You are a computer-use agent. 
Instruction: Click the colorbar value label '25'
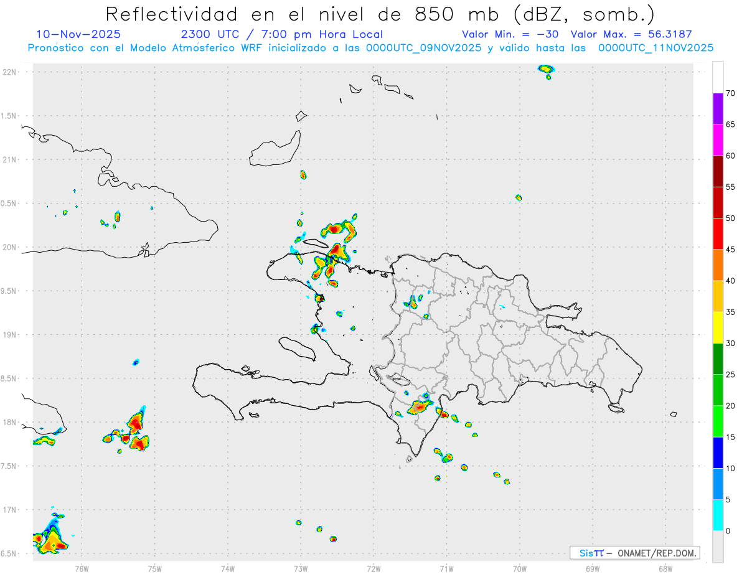pyautogui.click(x=731, y=375)
